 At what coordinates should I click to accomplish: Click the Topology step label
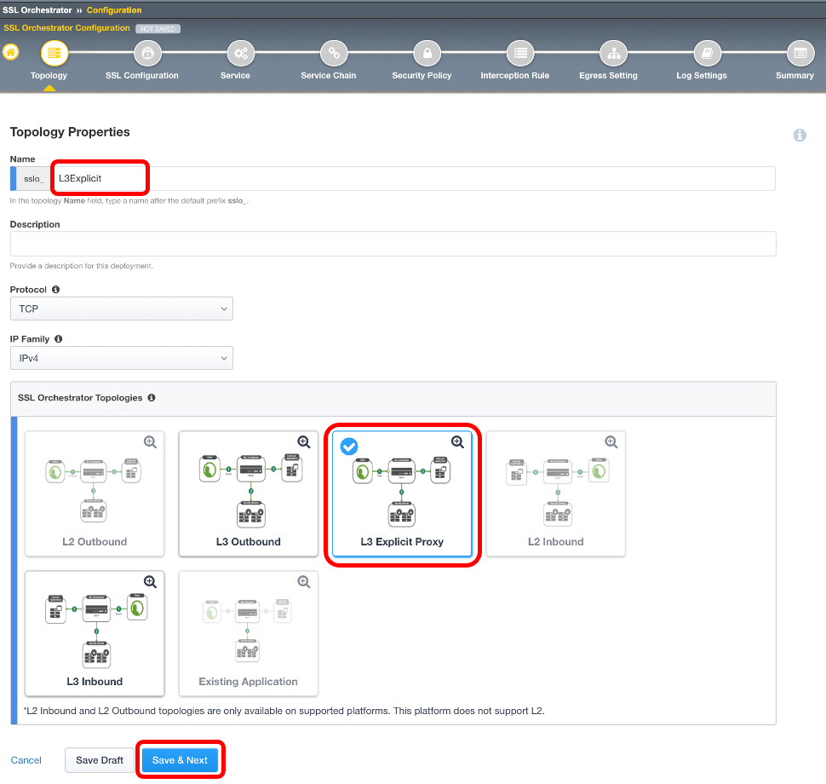pos(49,75)
